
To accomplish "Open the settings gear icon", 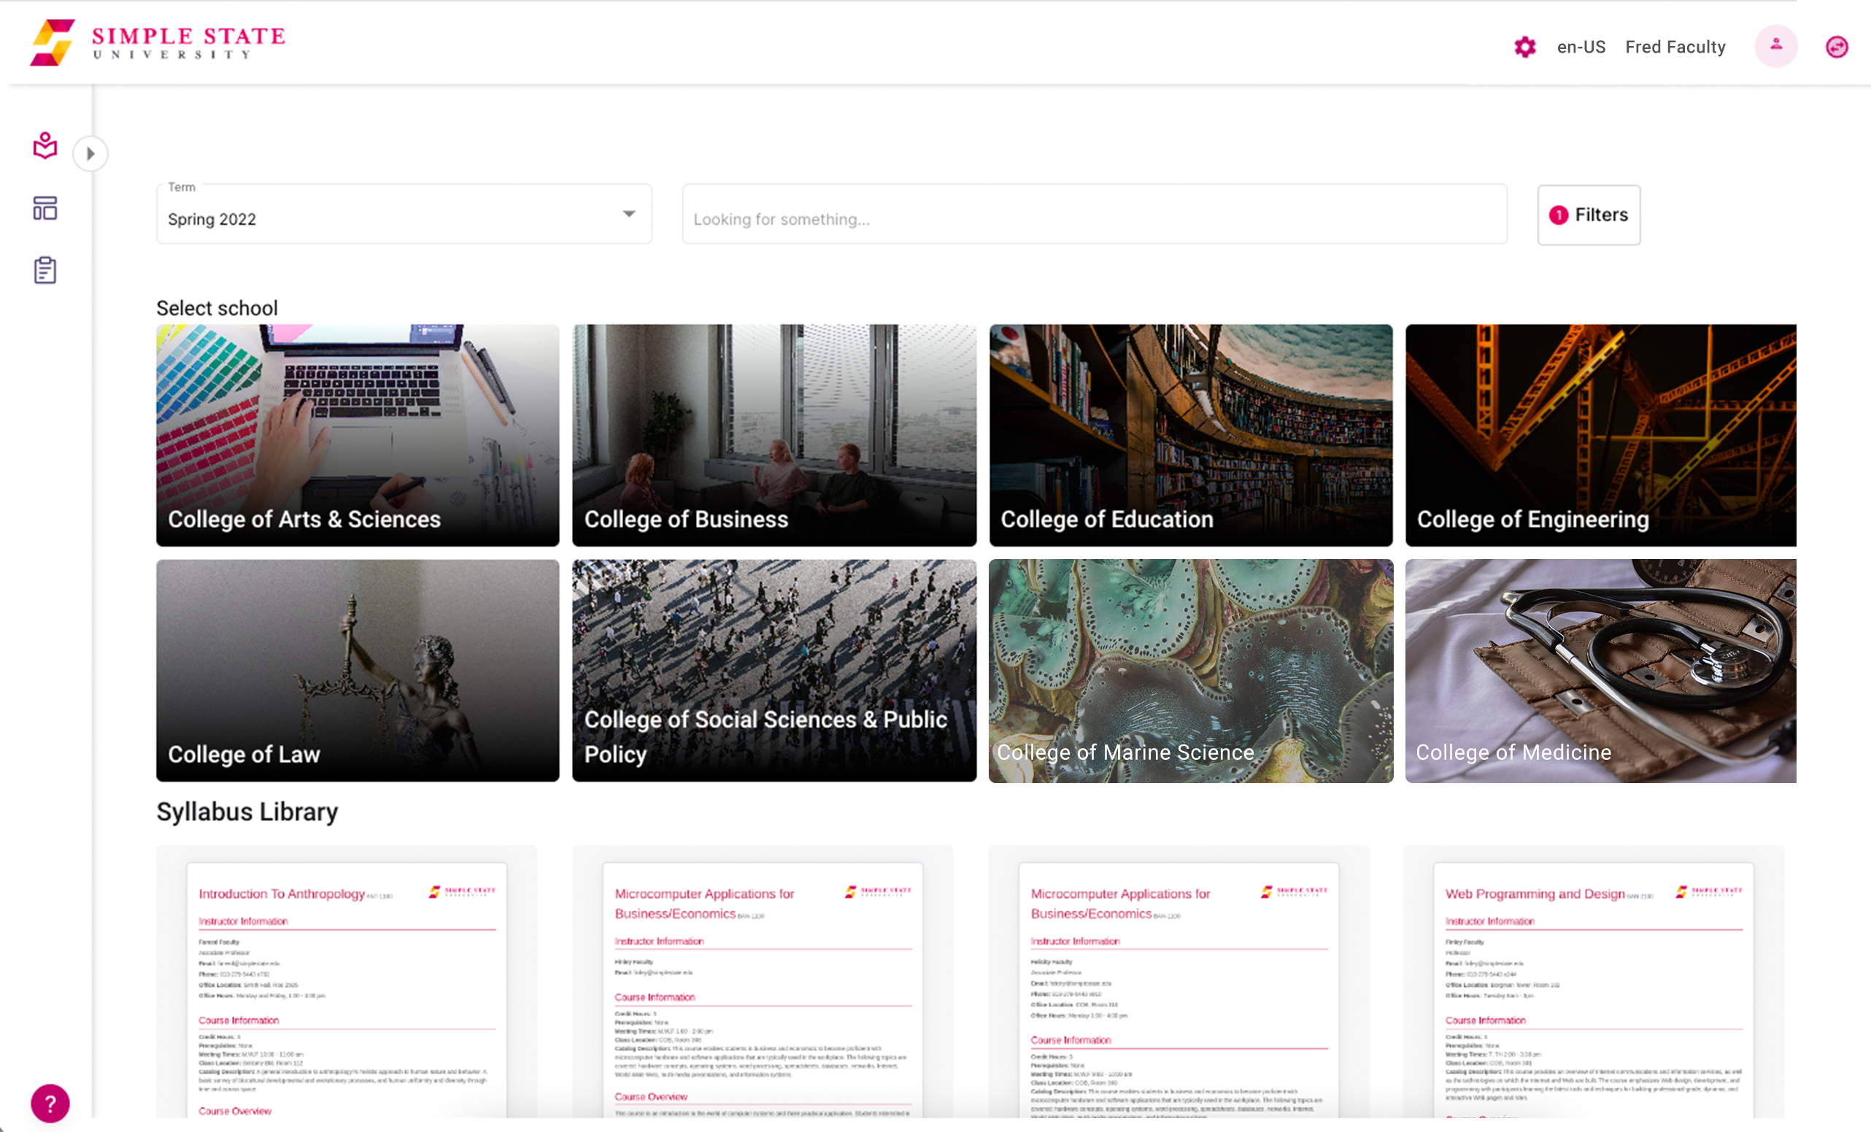I will [1524, 46].
